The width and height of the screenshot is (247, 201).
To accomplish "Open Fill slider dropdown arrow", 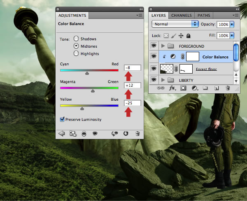I will point(232,35).
